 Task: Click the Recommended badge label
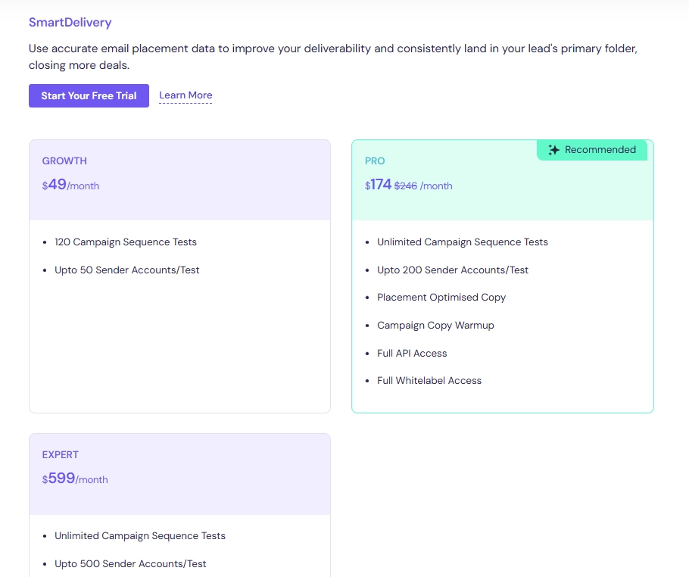(x=600, y=150)
